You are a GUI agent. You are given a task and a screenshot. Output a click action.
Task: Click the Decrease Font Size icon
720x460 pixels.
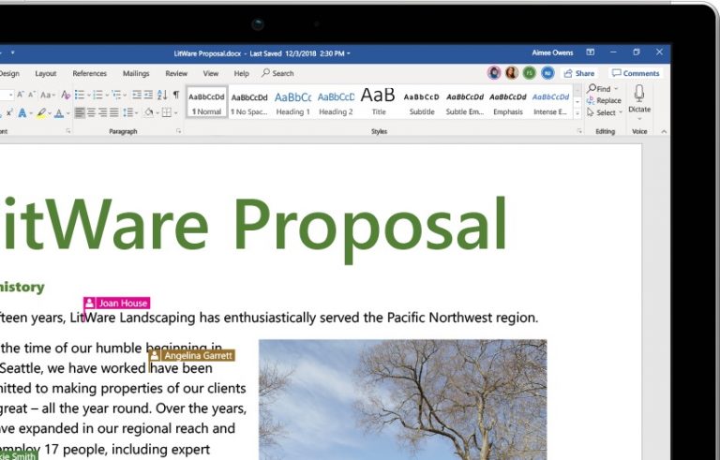coord(31,95)
